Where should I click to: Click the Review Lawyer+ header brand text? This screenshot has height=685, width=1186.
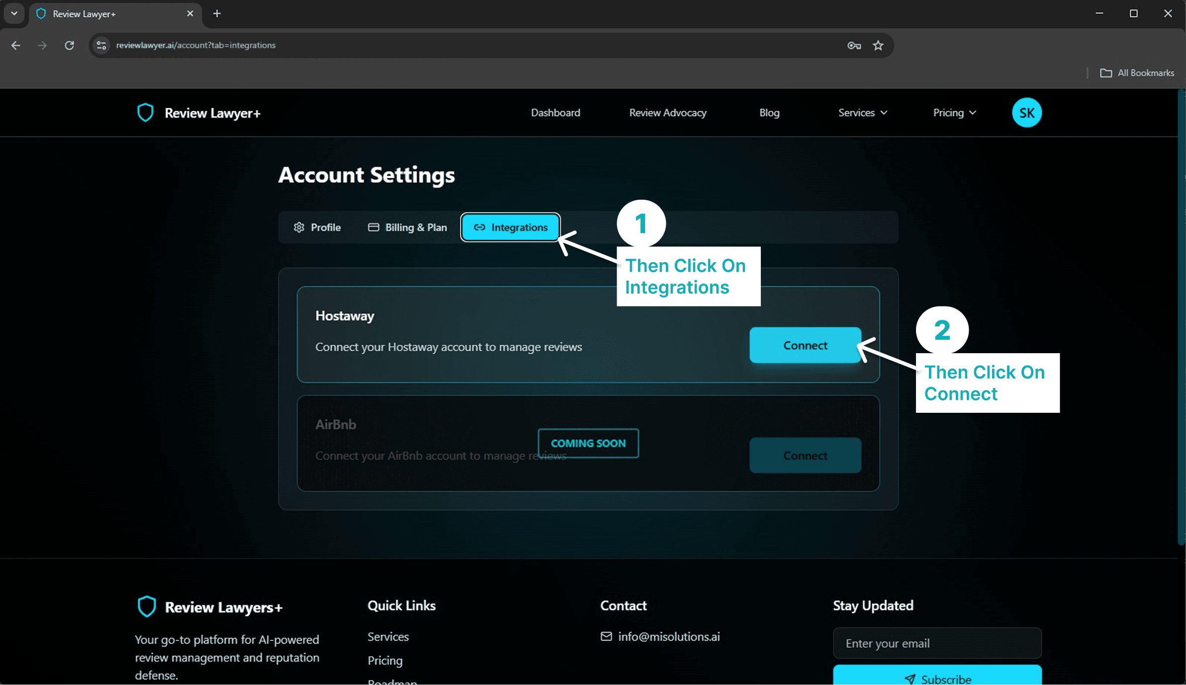(212, 113)
